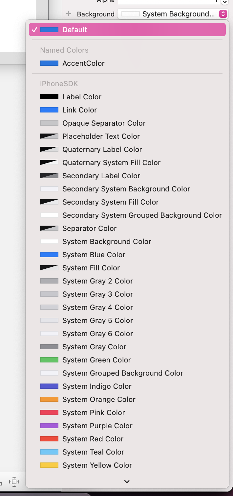Choose System Green Color
The image size is (233, 496).
pyautogui.click(x=127, y=360)
